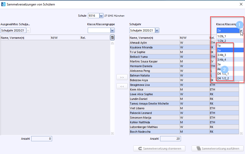Click left table Rel. column header
Image resolution: width=245 pixels, height=154 pixels.
[95, 38]
